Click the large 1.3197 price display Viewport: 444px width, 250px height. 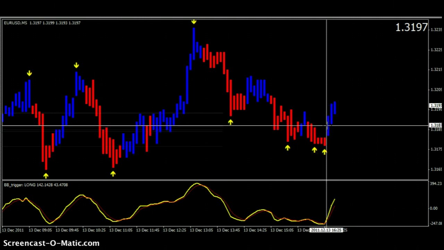tap(412, 27)
